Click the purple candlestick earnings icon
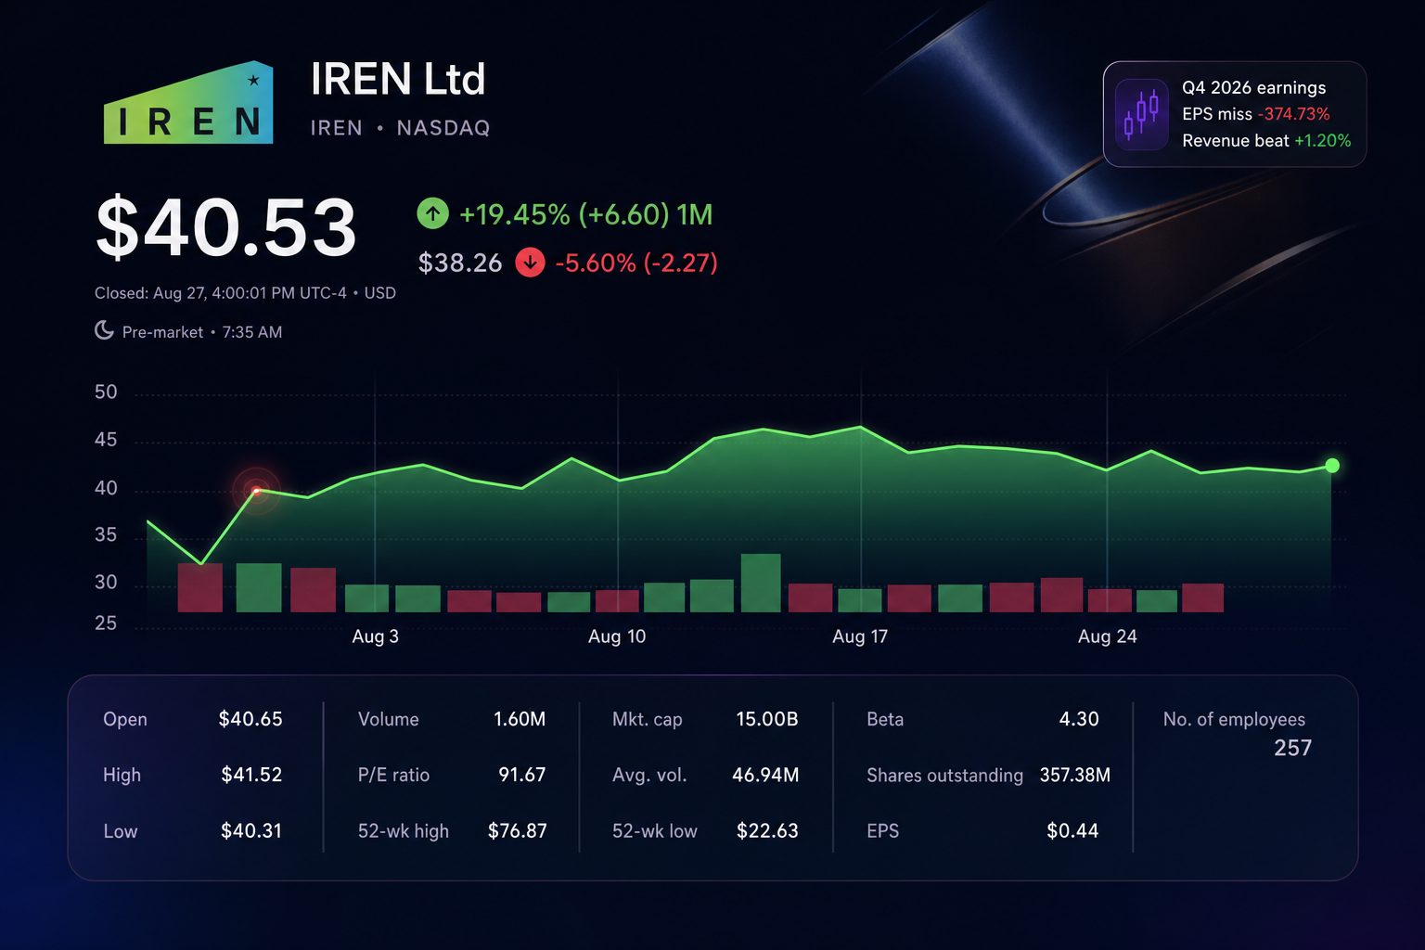The width and height of the screenshot is (1425, 950). (1141, 114)
